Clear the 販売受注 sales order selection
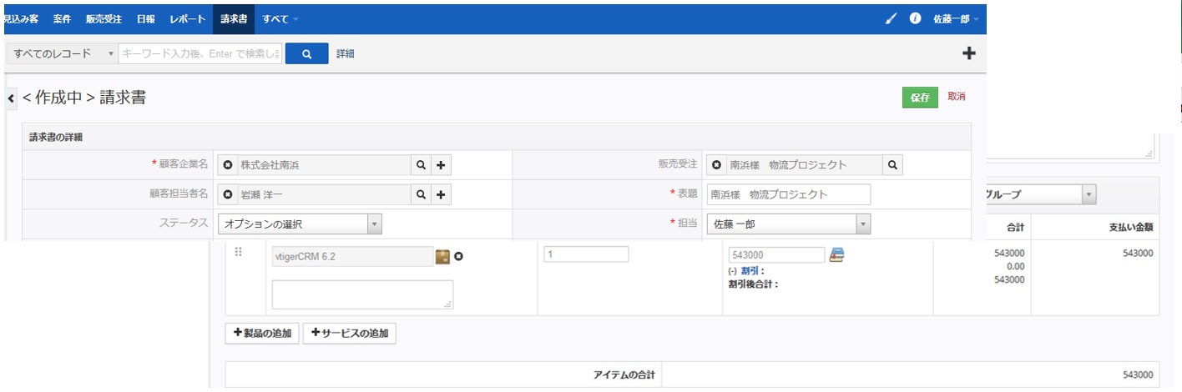 (x=717, y=165)
